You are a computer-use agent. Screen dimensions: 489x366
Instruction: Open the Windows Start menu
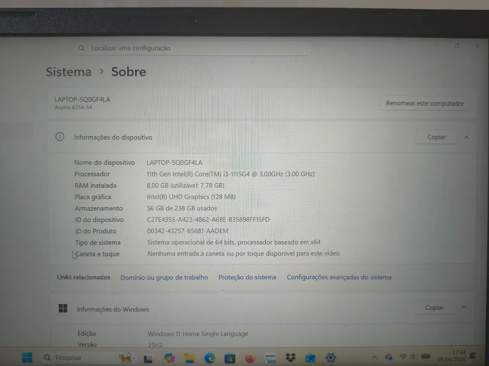(x=27, y=358)
